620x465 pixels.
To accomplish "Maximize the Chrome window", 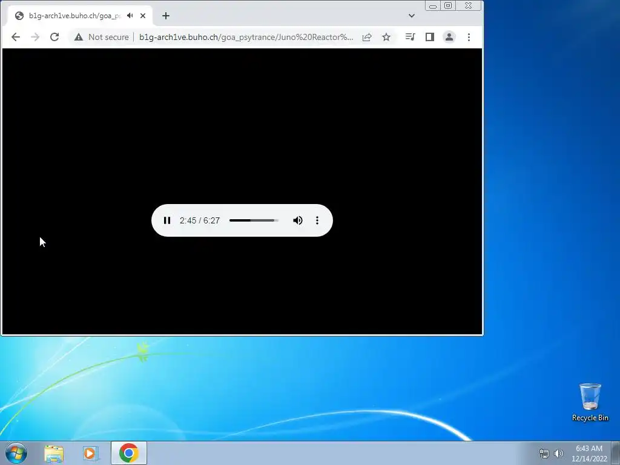I will [448, 5].
